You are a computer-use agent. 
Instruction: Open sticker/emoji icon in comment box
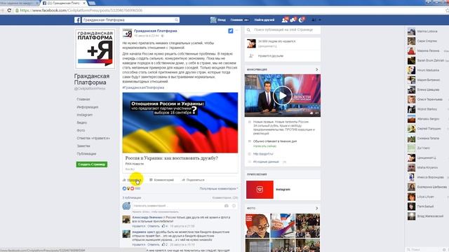pos(234,206)
